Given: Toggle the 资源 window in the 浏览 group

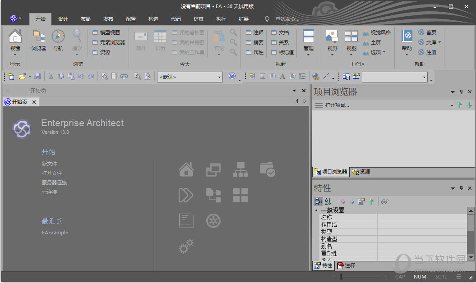Looking at the screenshot, I should (x=102, y=52).
